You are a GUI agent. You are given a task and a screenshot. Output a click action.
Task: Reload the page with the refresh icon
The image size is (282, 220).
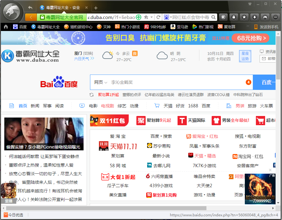coord(159,17)
